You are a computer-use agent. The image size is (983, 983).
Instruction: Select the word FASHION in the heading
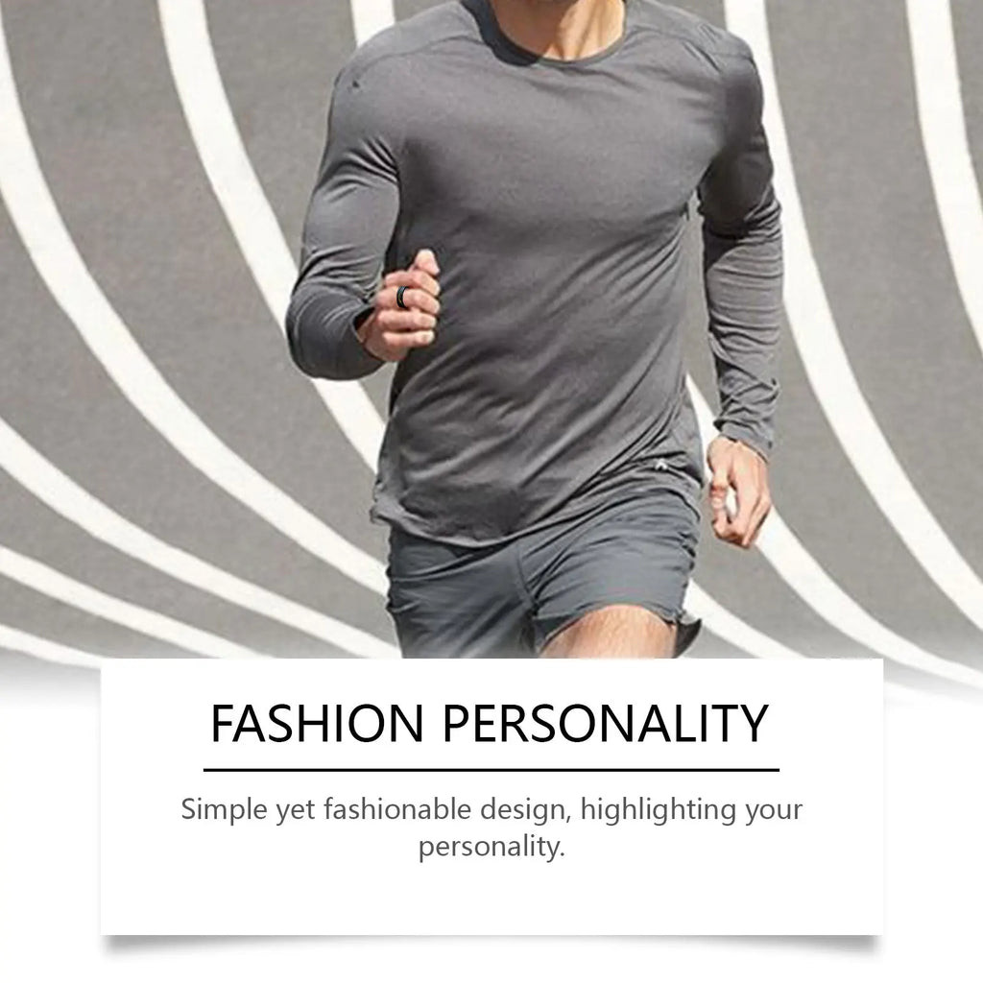tap(317, 723)
